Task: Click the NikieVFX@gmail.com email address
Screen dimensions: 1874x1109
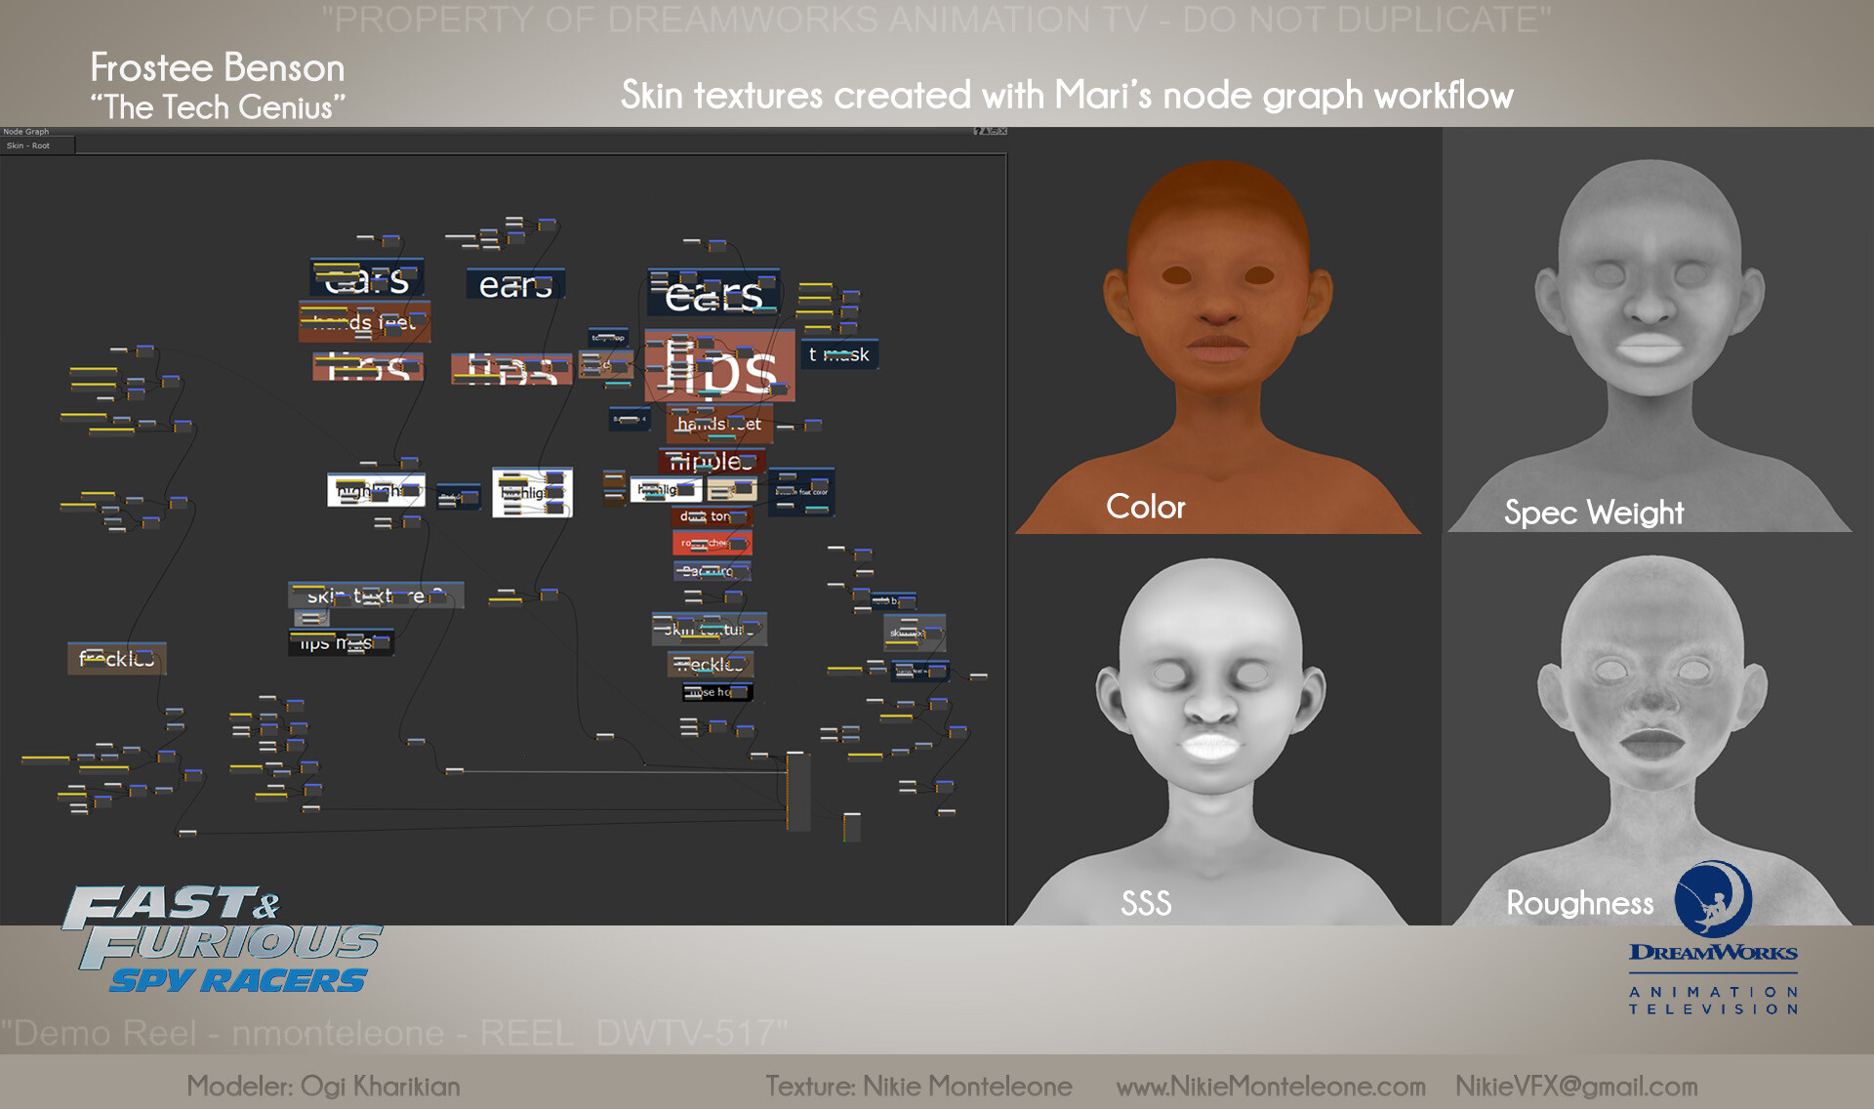Action: click(x=1576, y=1086)
